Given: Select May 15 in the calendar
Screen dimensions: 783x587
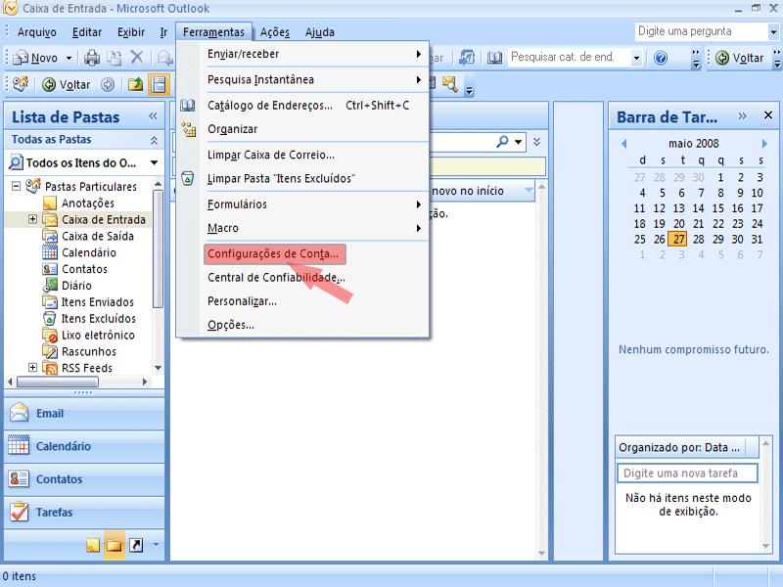Looking at the screenshot, I should coord(720,207).
